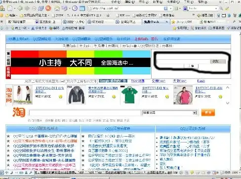Open the address bar dropdown arrow

[x=171, y=8]
